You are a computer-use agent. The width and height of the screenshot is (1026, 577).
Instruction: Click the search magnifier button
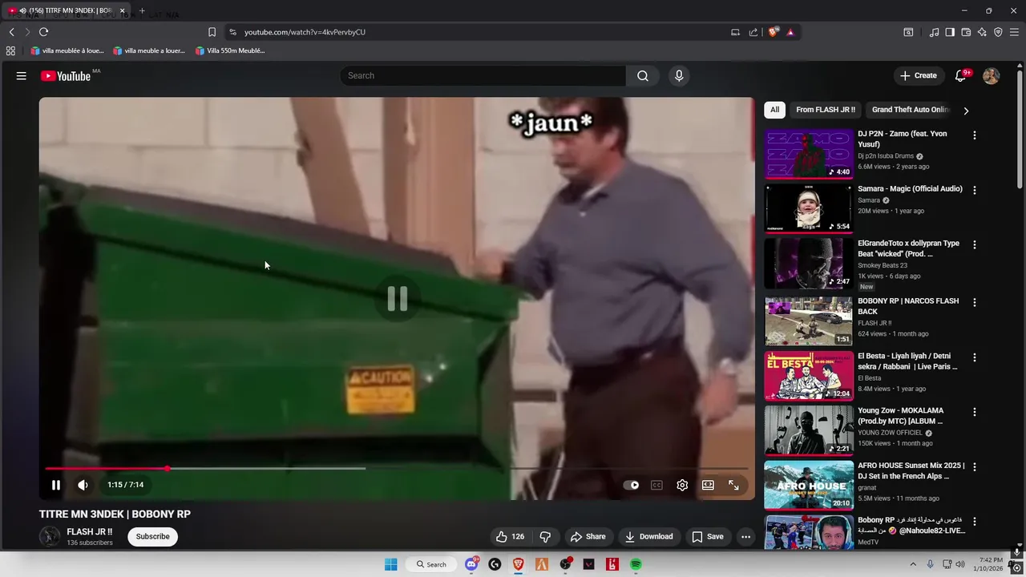tap(642, 75)
